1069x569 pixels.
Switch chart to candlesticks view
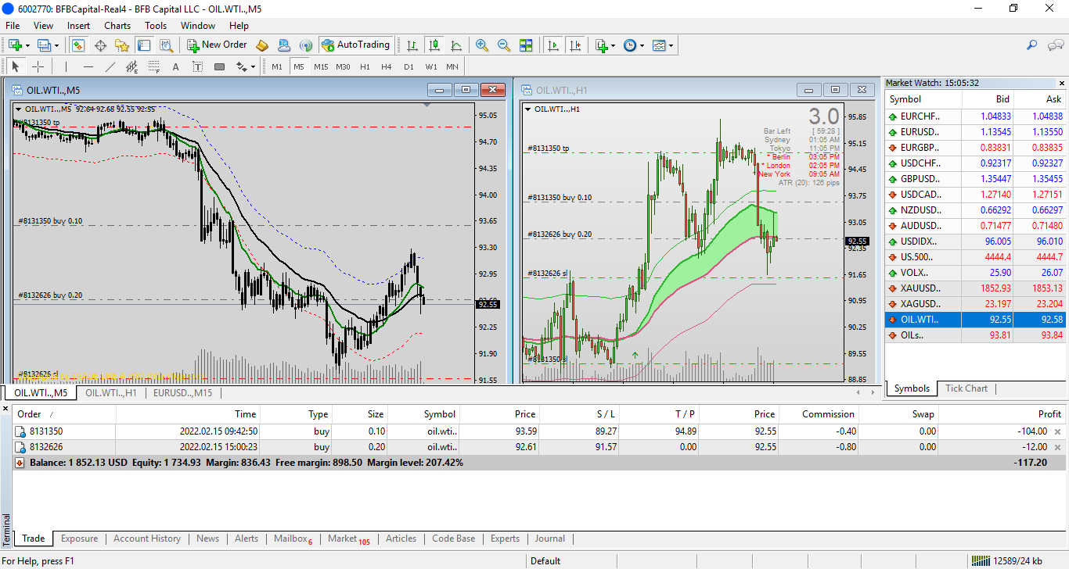tap(434, 45)
